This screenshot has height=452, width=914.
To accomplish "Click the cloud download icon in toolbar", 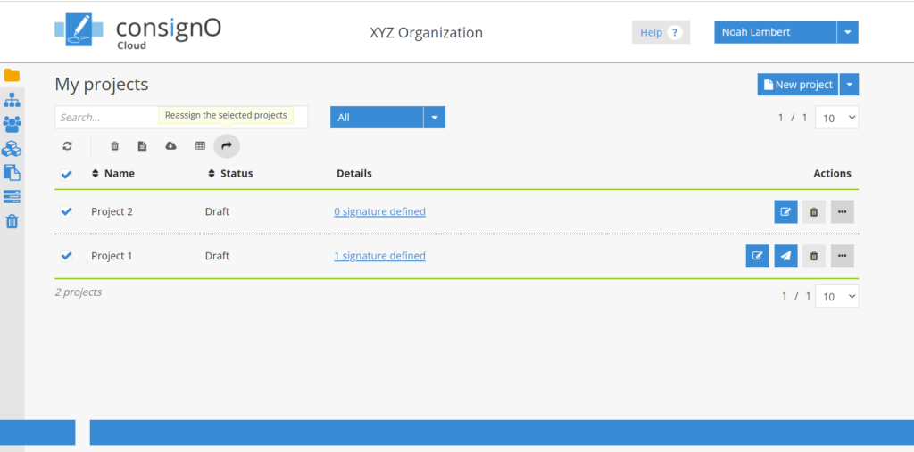I will tap(170, 146).
